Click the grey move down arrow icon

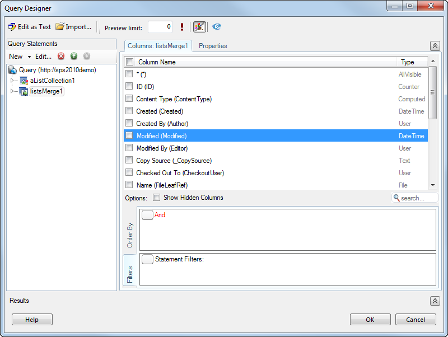(x=87, y=56)
